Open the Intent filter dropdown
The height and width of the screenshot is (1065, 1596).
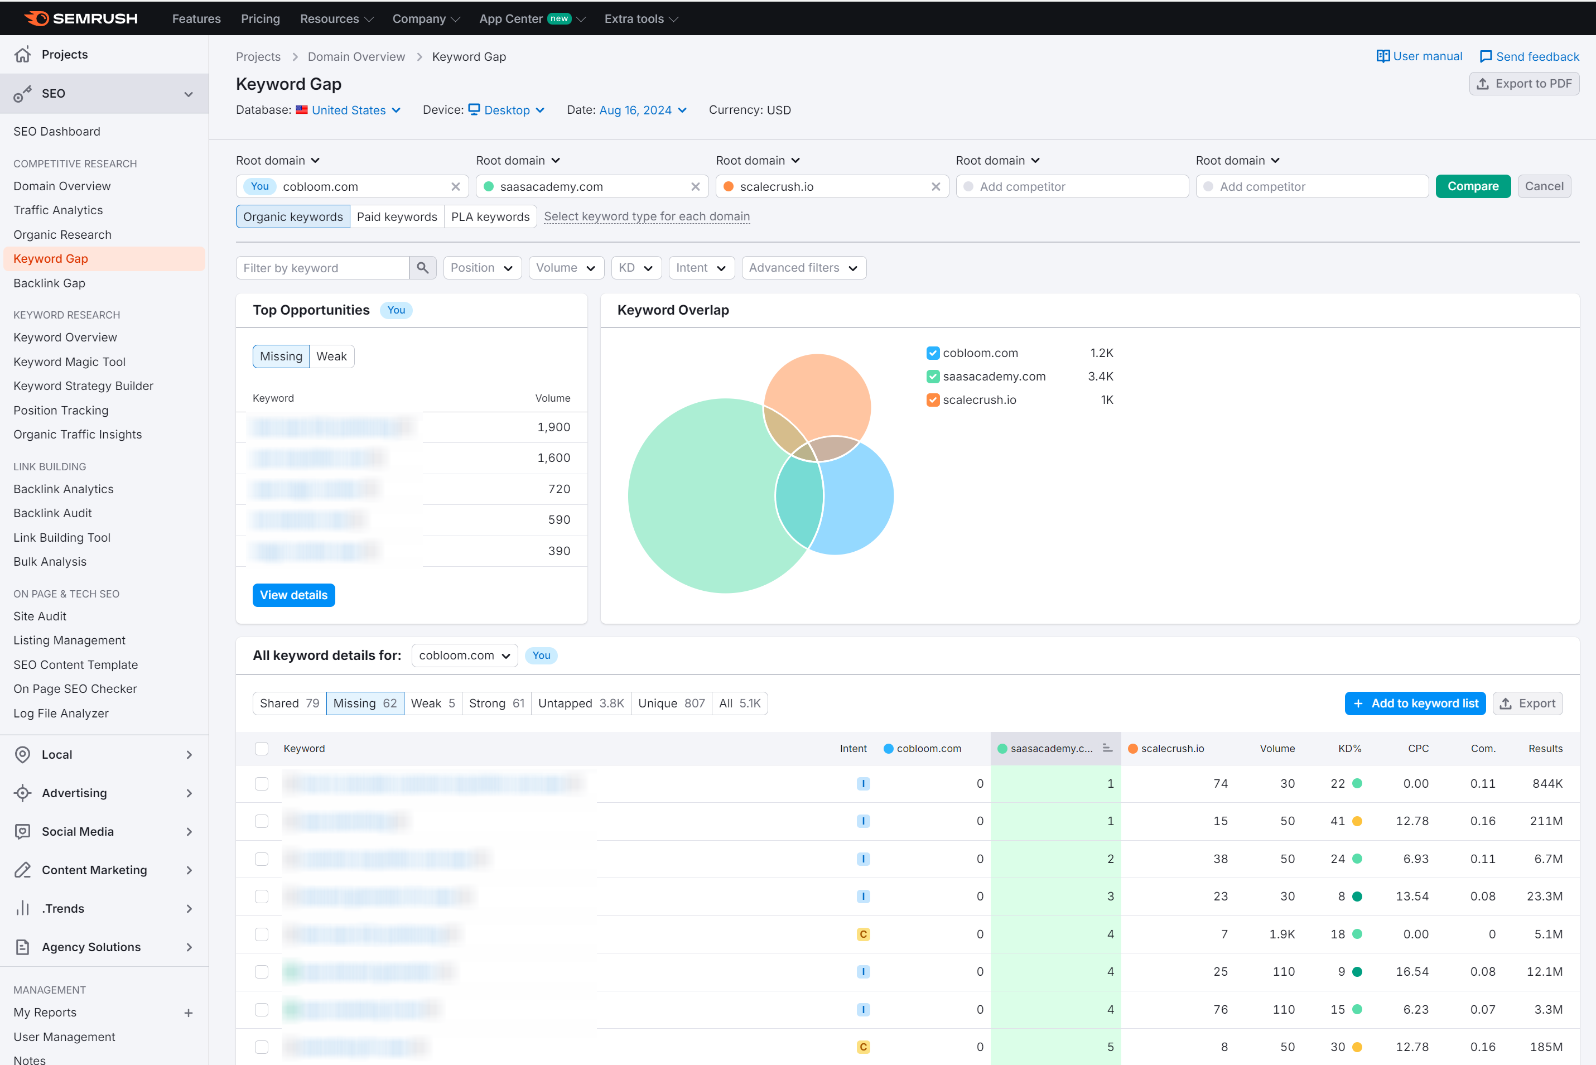coord(702,268)
